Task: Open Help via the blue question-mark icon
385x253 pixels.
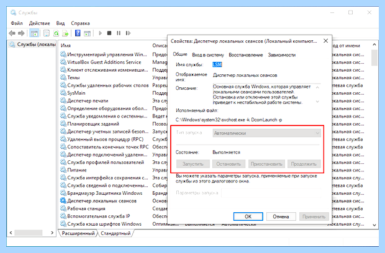Action: 78,33
